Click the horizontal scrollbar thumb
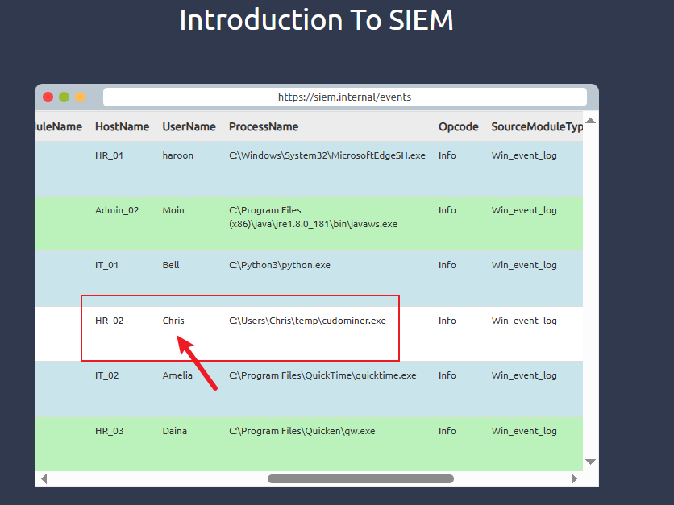This screenshot has height=505, width=674. (x=360, y=478)
